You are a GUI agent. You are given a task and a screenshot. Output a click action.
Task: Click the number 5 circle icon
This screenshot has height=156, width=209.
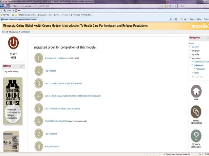click(x=39, y=108)
